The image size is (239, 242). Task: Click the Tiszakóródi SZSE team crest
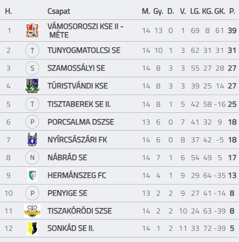click(32, 211)
